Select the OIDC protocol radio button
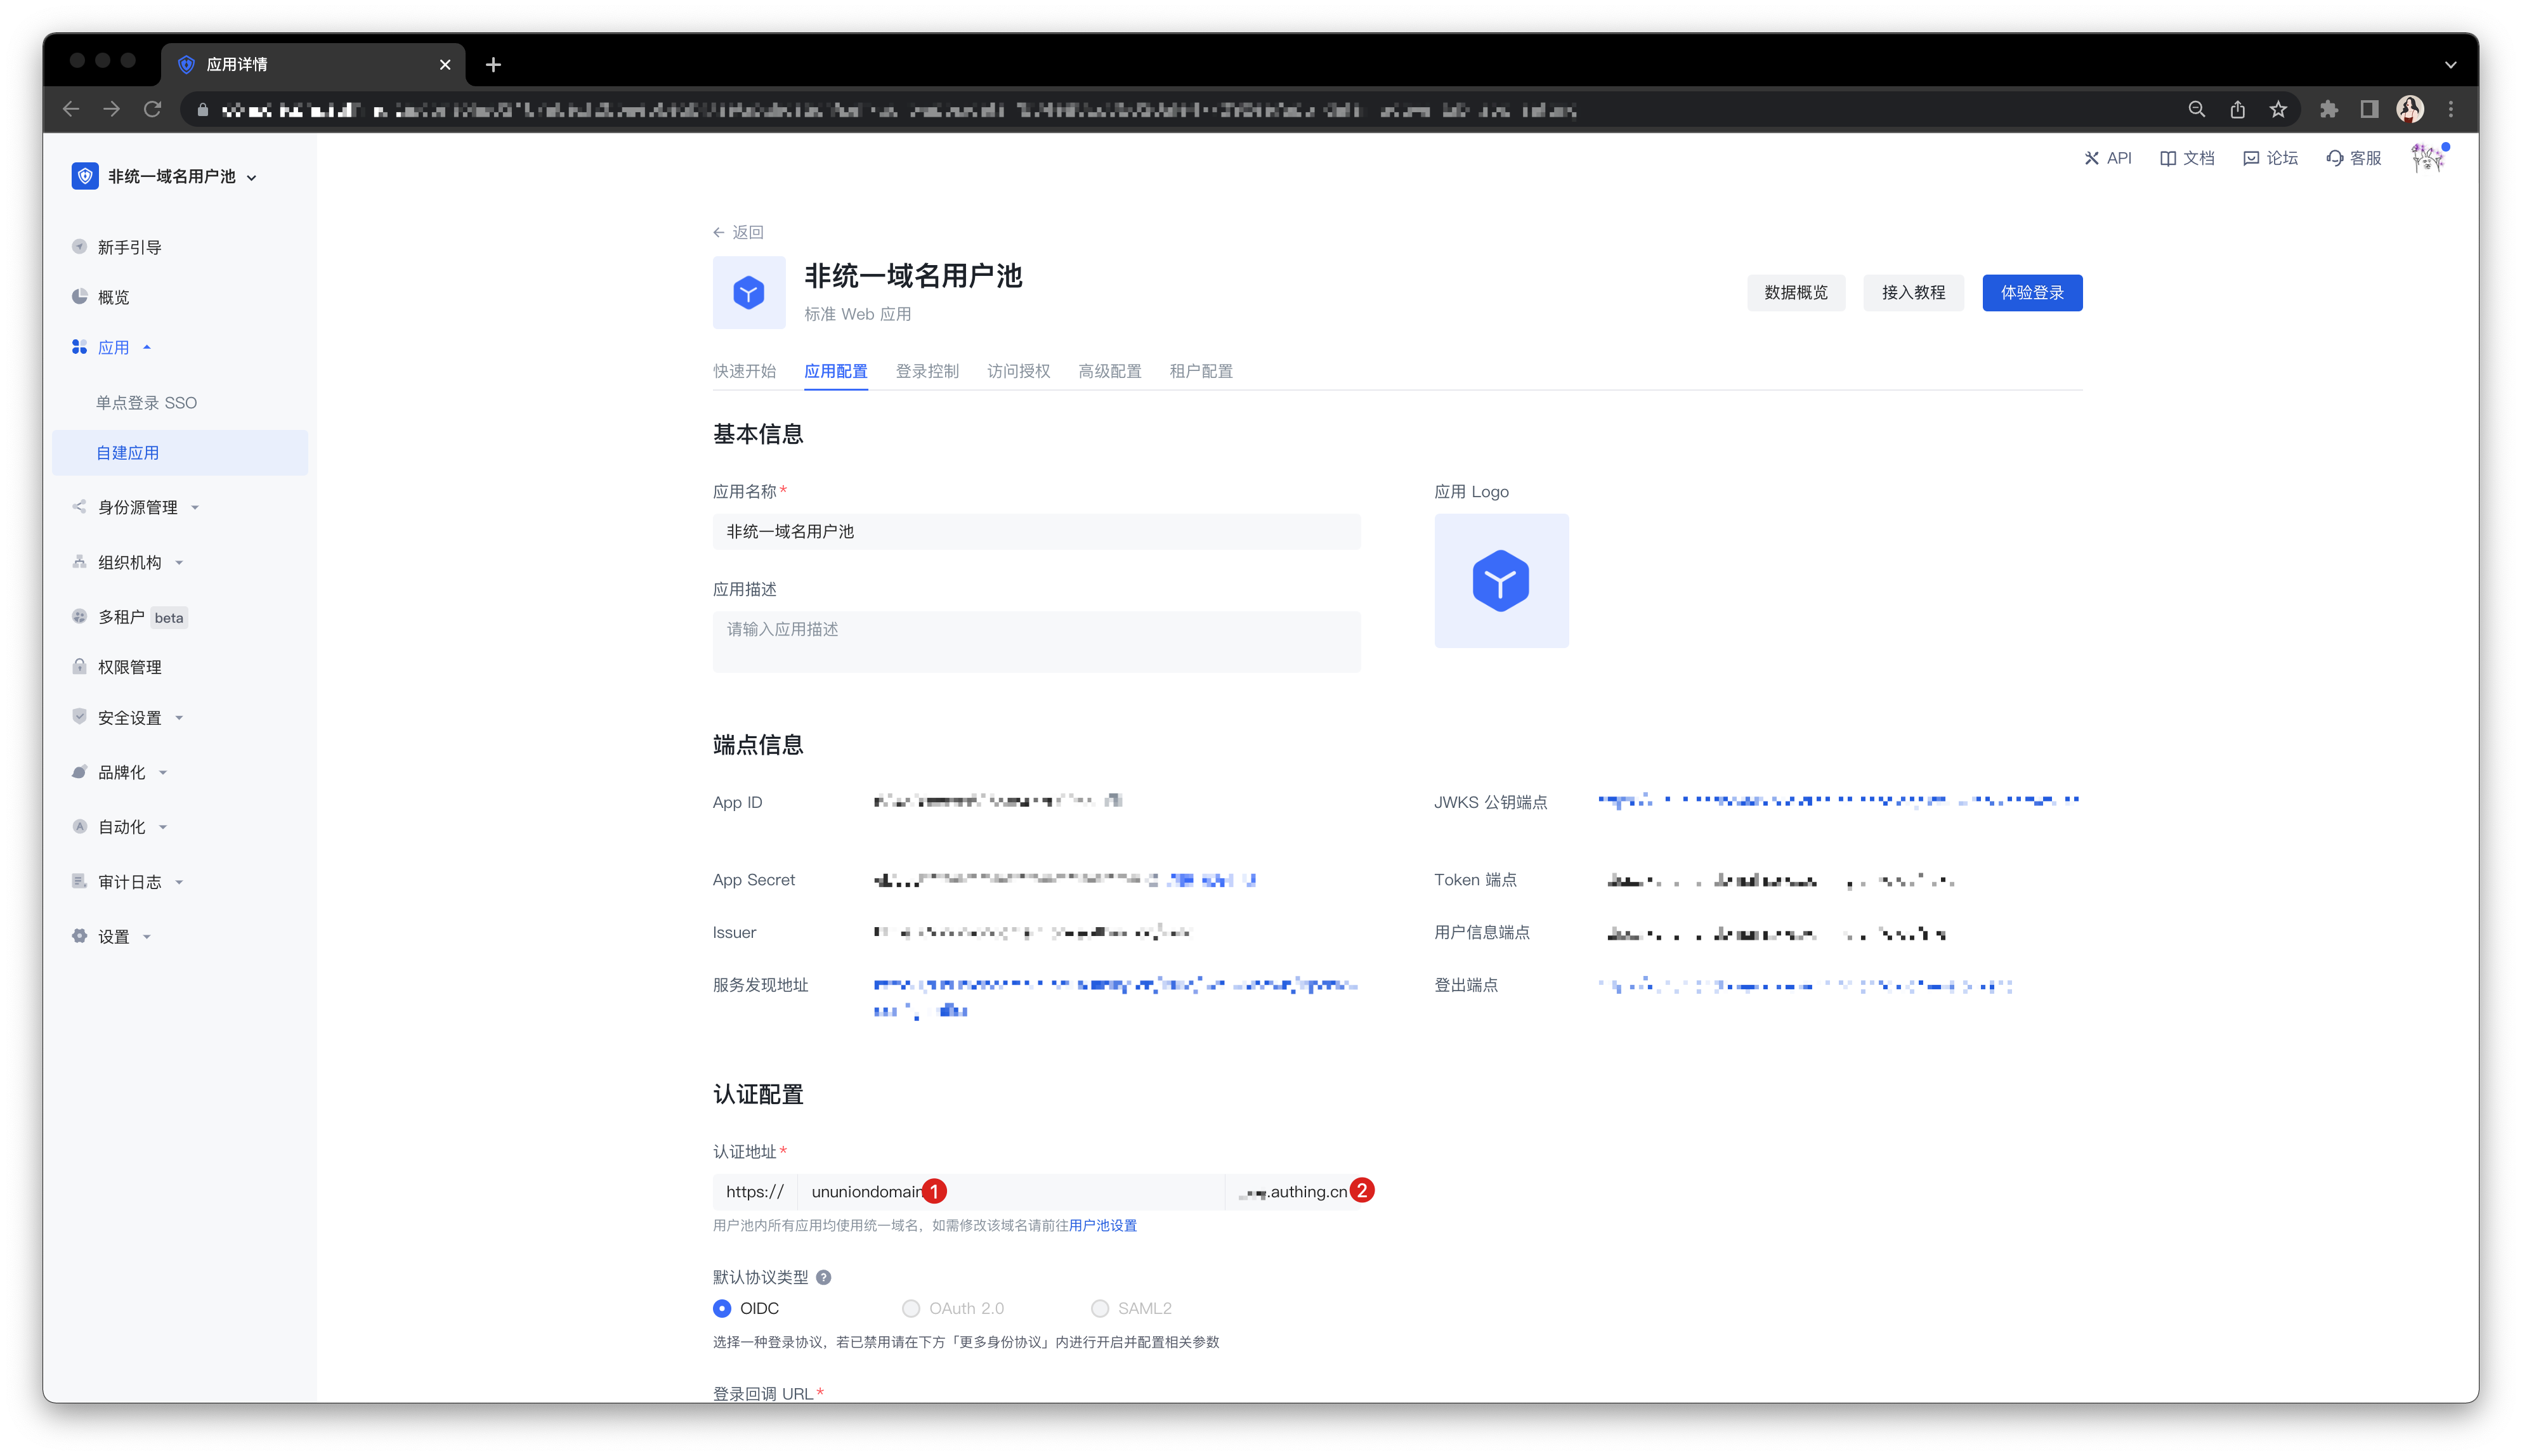Viewport: 2522px width, 1456px height. point(722,1308)
